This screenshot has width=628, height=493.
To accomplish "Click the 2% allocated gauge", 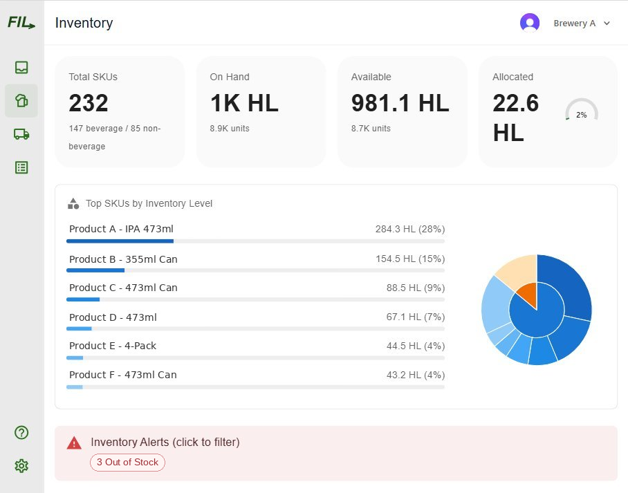I will tap(582, 111).
